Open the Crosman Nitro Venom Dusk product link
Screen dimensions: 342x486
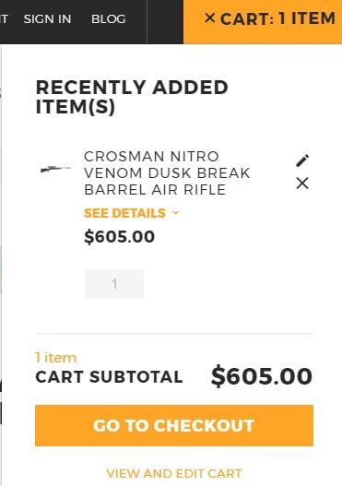tap(167, 173)
